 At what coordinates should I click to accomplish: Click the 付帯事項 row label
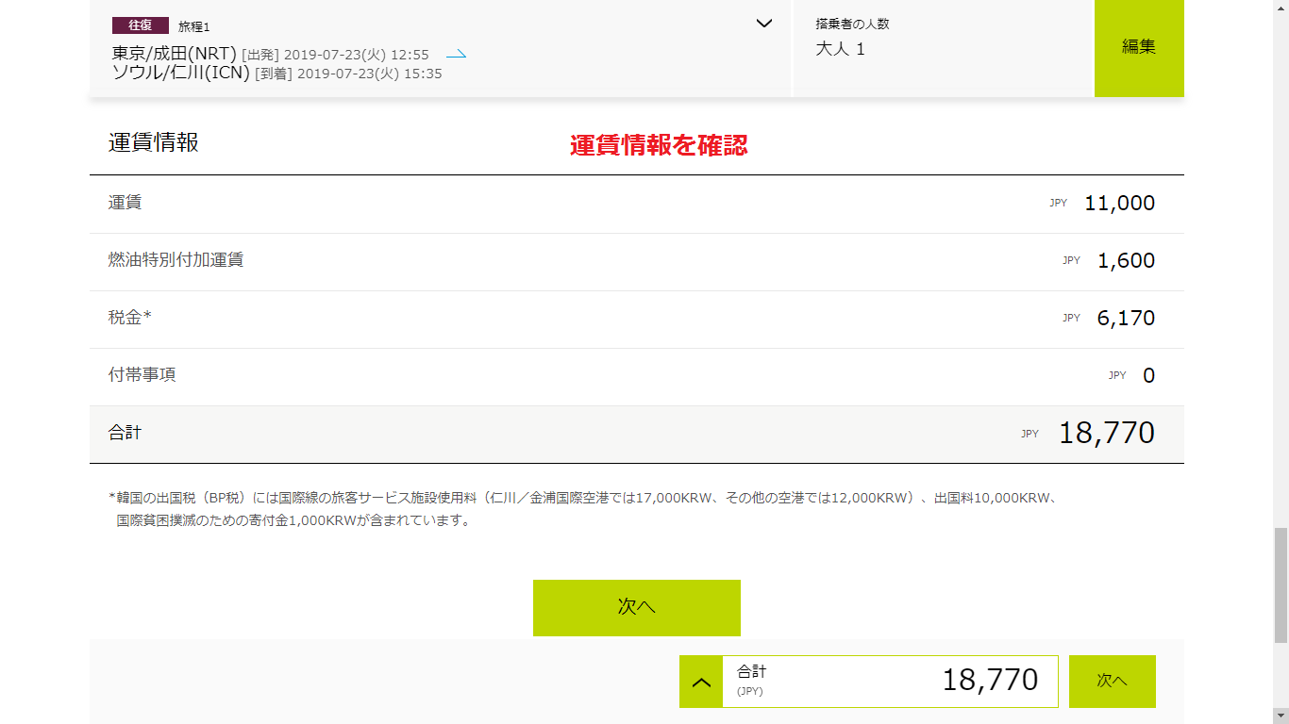click(x=142, y=375)
